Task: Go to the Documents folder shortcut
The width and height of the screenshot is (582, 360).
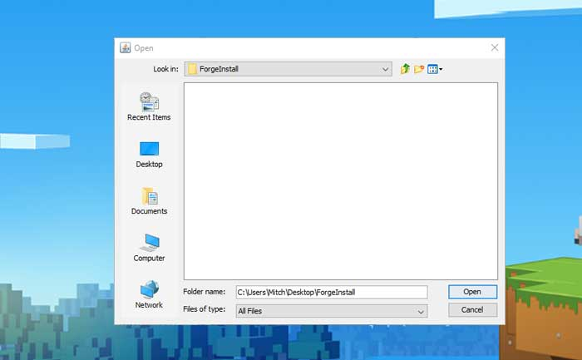Action: point(149,201)
